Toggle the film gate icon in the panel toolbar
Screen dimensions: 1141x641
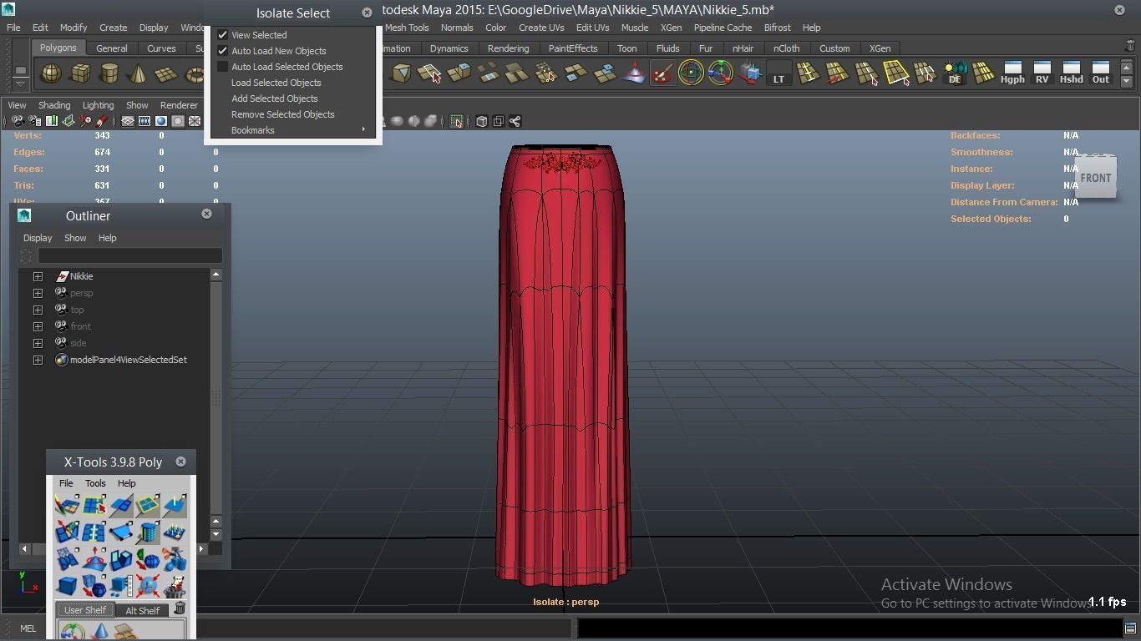tap(145, 122)
